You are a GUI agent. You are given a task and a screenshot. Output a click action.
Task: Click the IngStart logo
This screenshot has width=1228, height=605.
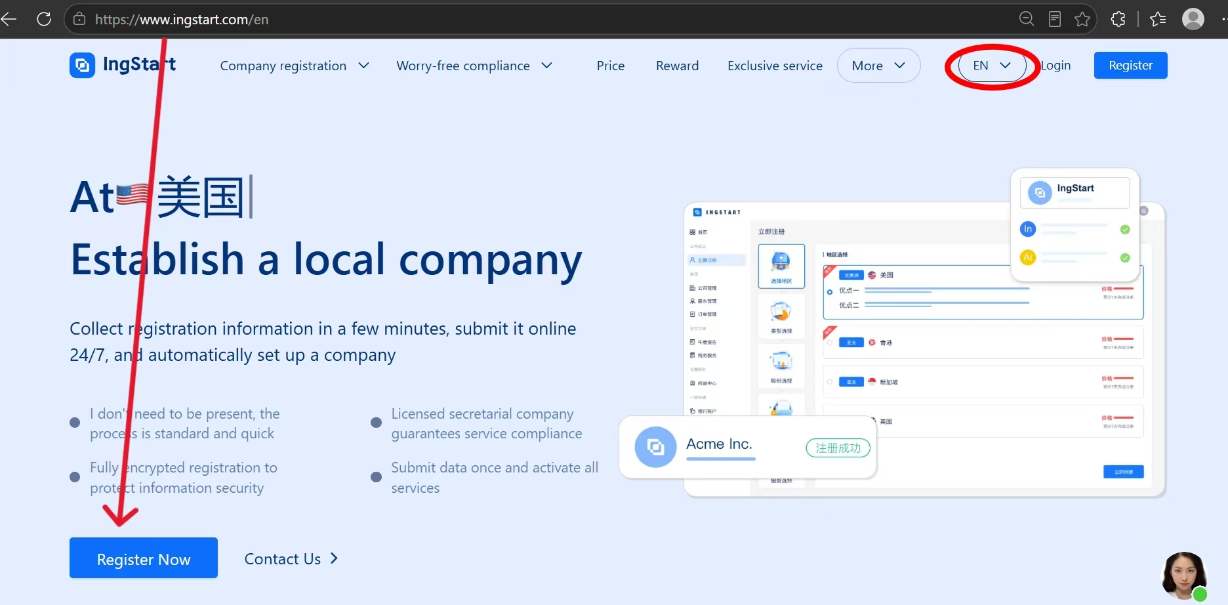click(x=123, y=65)
